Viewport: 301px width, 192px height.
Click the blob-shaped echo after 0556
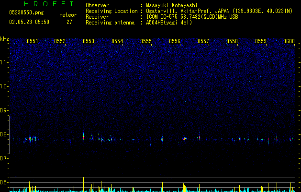pyautogui.click(x=185, y=138)
